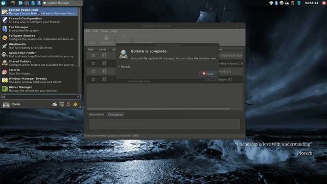Open Shared Folders entry

coord(39,63)
